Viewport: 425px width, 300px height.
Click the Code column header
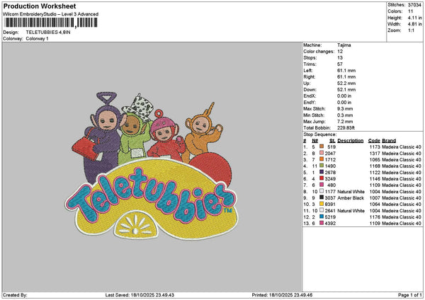tap(374, 140)
